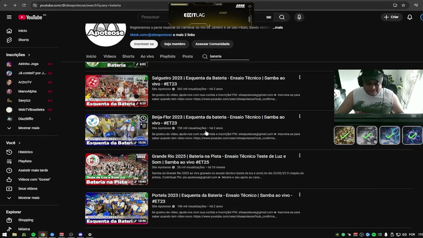Open the Windows Start menu
Image resolution: width=423 pixels, height=238 pixels.
(5, 235)
